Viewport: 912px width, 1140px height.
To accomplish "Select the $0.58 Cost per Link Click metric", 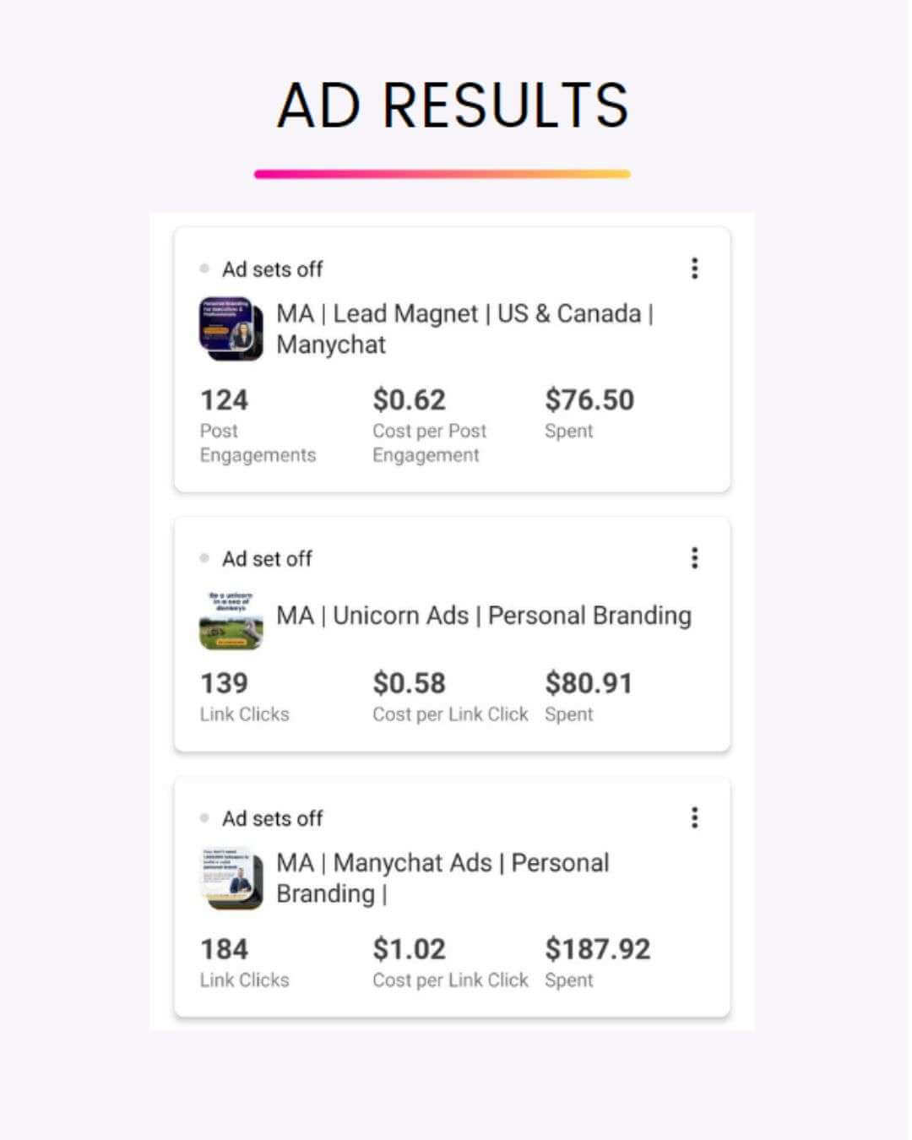I will (x=410, y=683).
